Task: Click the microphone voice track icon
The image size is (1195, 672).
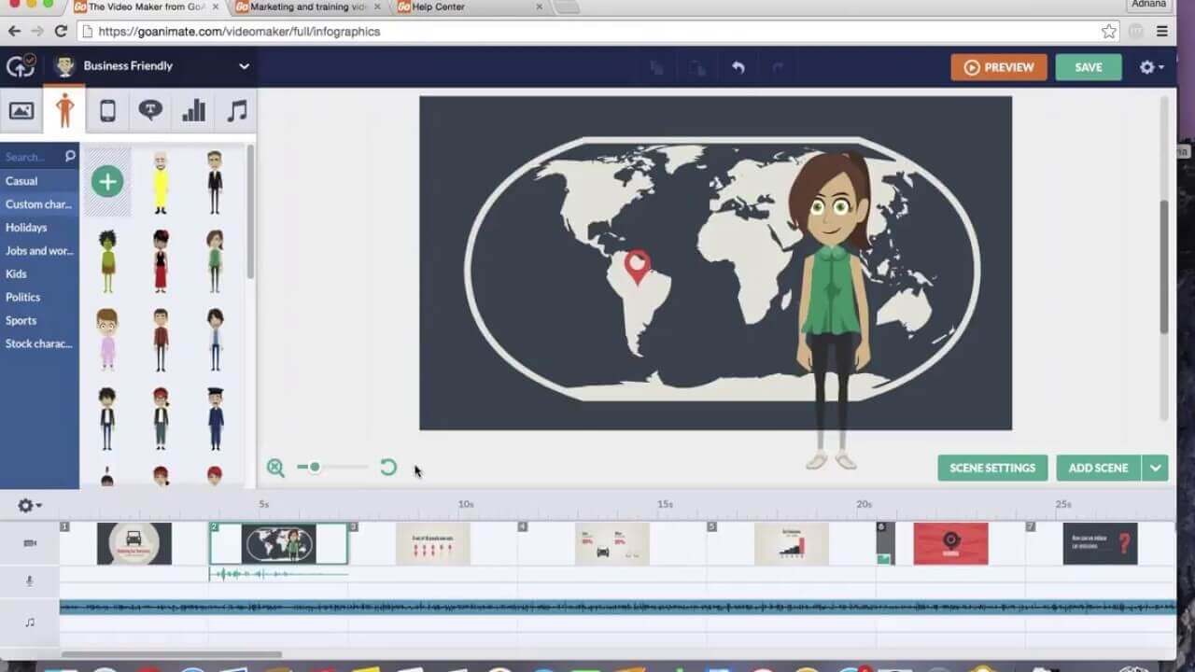Action: point(29,581)
